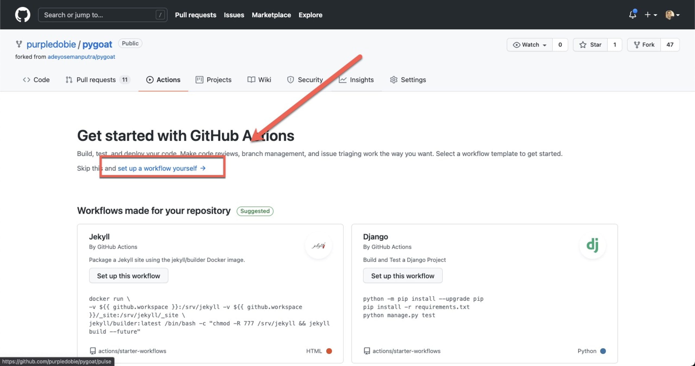The width and height of the screenshot is (695, 366).
Task: Click the repo icon in Django card footer
Action: click(x=367, y=351)
